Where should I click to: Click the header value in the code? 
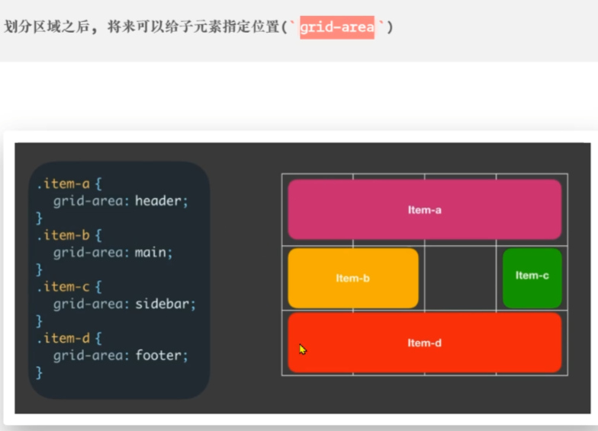[160, 201]
